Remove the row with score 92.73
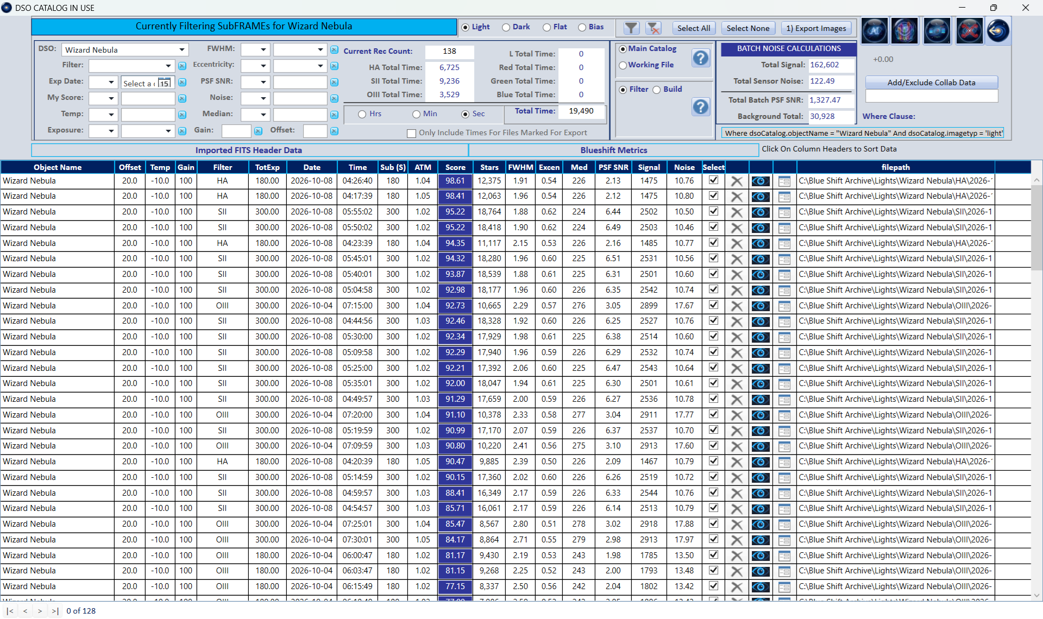 tap(737, 306)
